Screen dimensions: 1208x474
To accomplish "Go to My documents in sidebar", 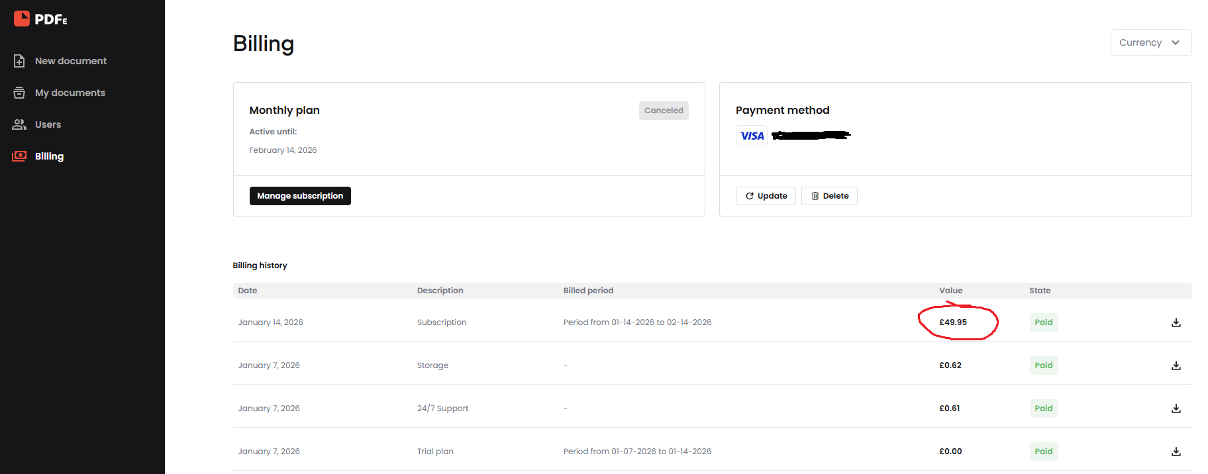I will click(70, 93).
